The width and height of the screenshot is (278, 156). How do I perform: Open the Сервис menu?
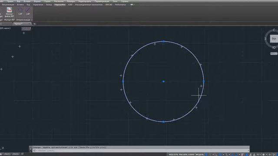[47, 1]
